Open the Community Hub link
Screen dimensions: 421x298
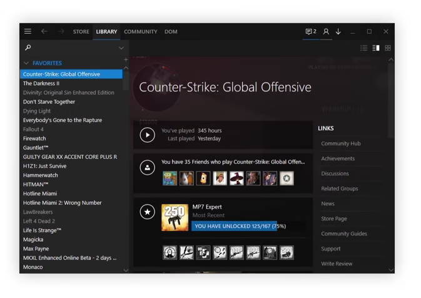click(341, 143)
